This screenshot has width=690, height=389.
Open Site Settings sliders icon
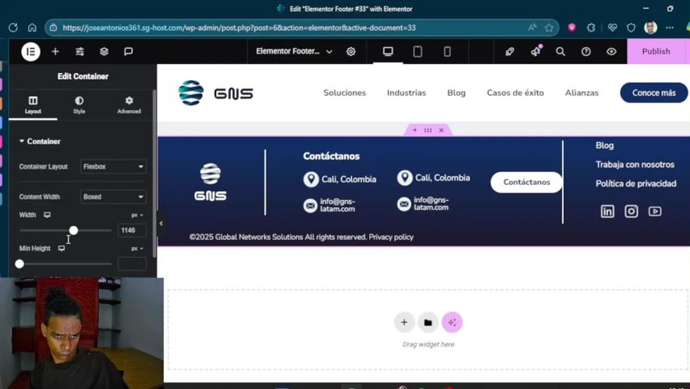[79, 51]
